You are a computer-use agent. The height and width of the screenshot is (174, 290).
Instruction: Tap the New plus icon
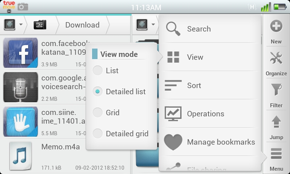276,27
